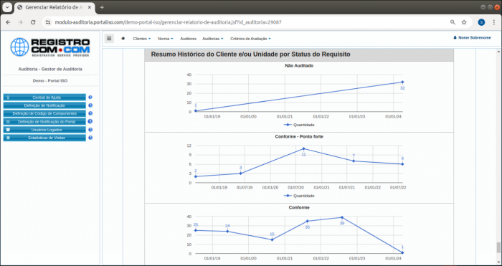Close the Gerenciar Relatório tab
Image resolution: width=502 pixels, height=266 pixels.
tap(90, 7)
